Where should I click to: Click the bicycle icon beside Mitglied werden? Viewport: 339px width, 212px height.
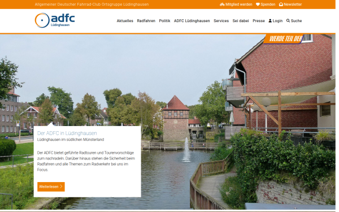(222, 5)
